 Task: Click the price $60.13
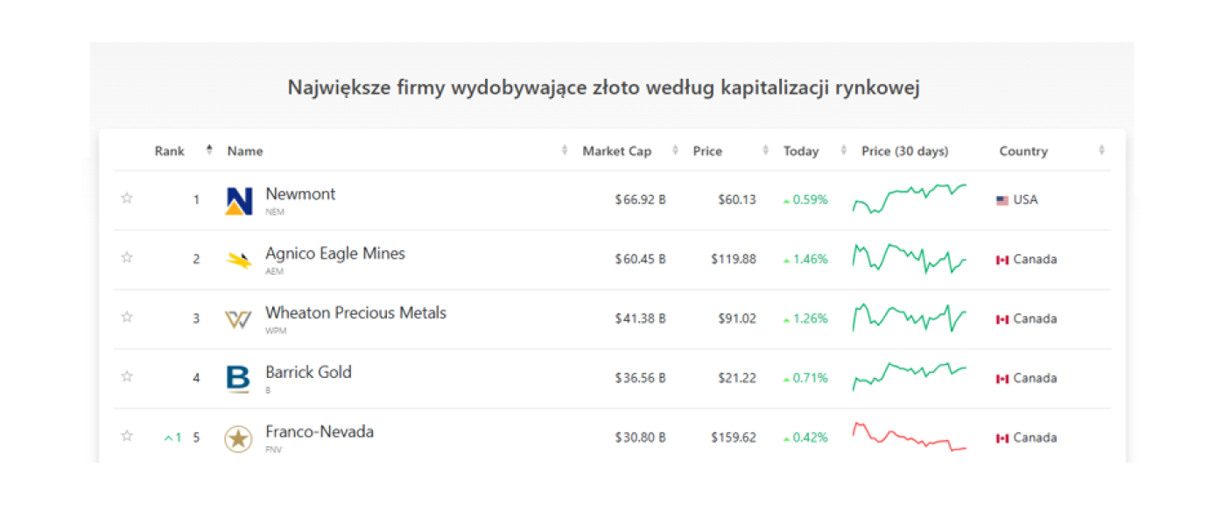point(737,200)
